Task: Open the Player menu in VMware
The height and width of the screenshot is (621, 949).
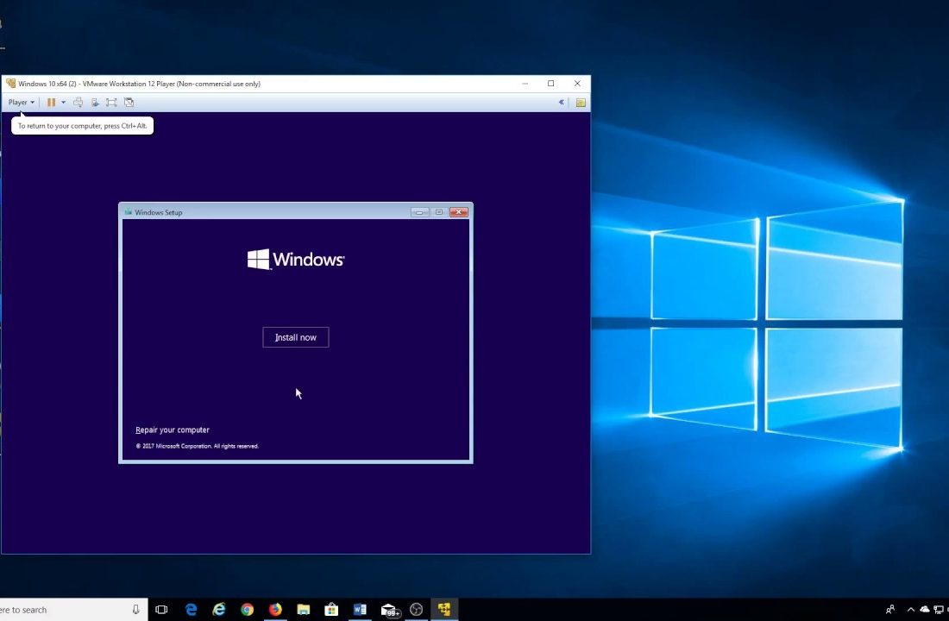Action: point(22,103)
